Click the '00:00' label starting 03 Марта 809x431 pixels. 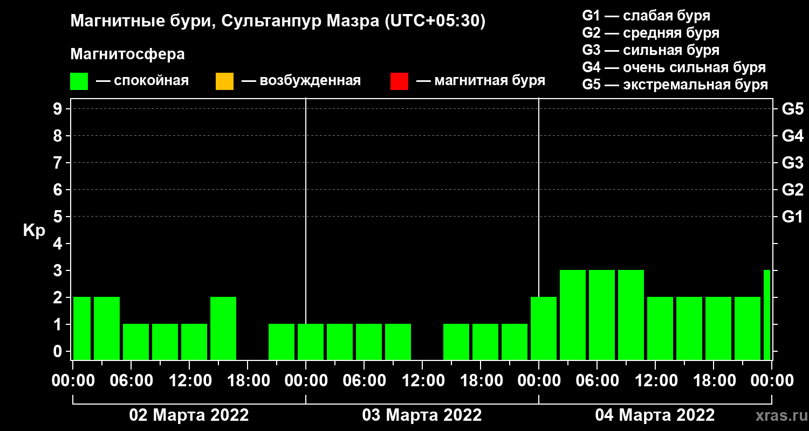point(306,381)
